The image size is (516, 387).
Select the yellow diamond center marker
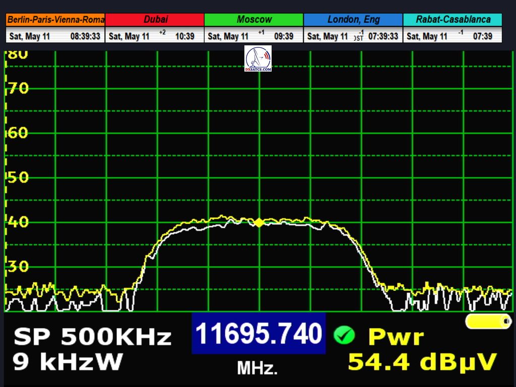coord(259,222)
